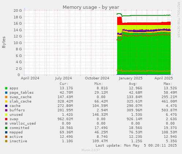The width and height of the screenshot is (182, 154).
Task: Click the 'Min:' column header
Action: click(99, 84)
